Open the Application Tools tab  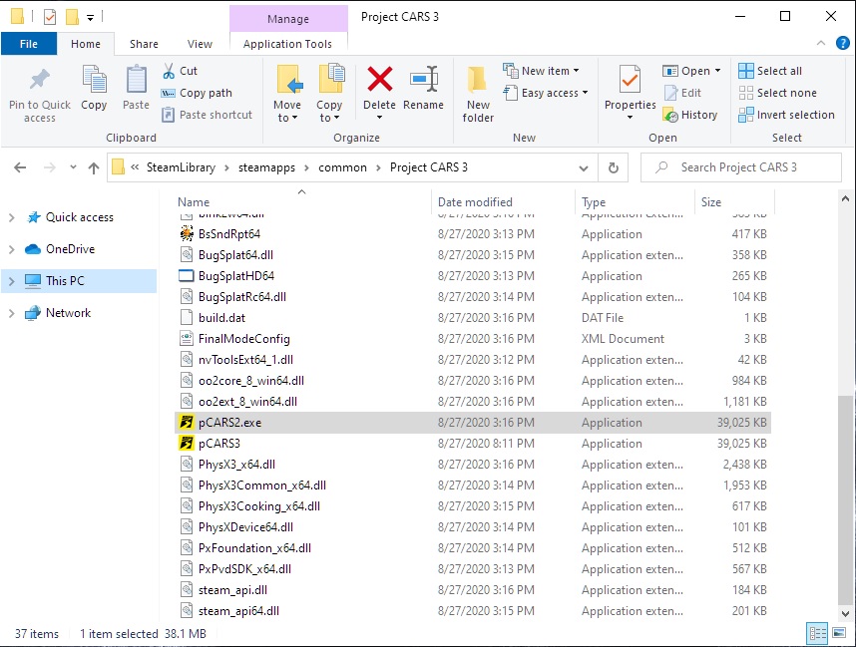click(287, 44)
